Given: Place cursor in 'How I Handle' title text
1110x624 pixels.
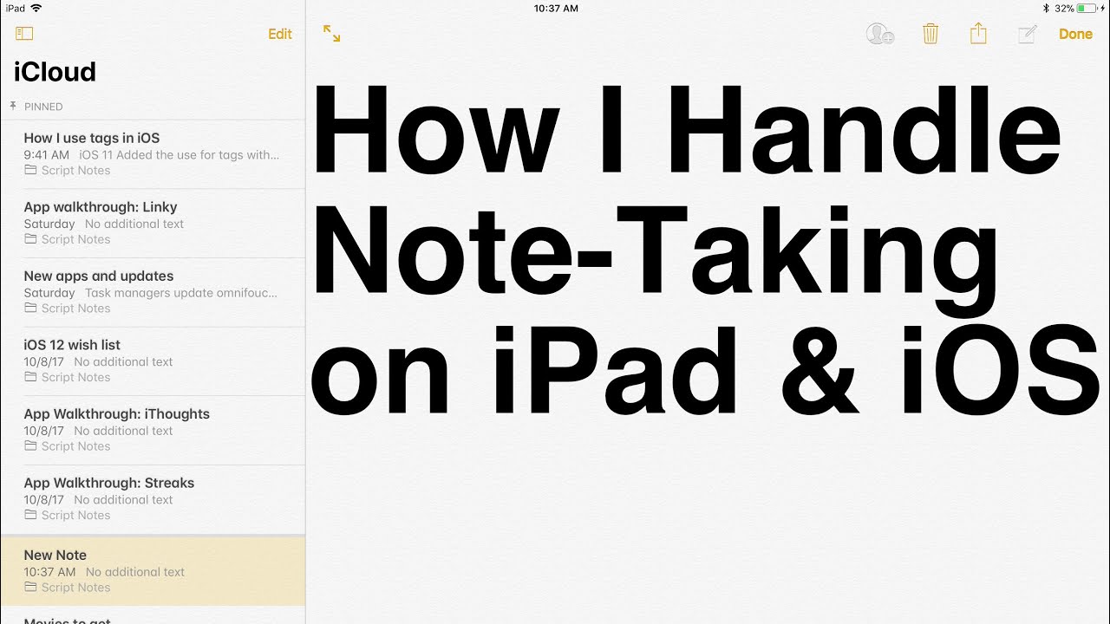Looking at the screenshot, I should [x=687, y=128].
